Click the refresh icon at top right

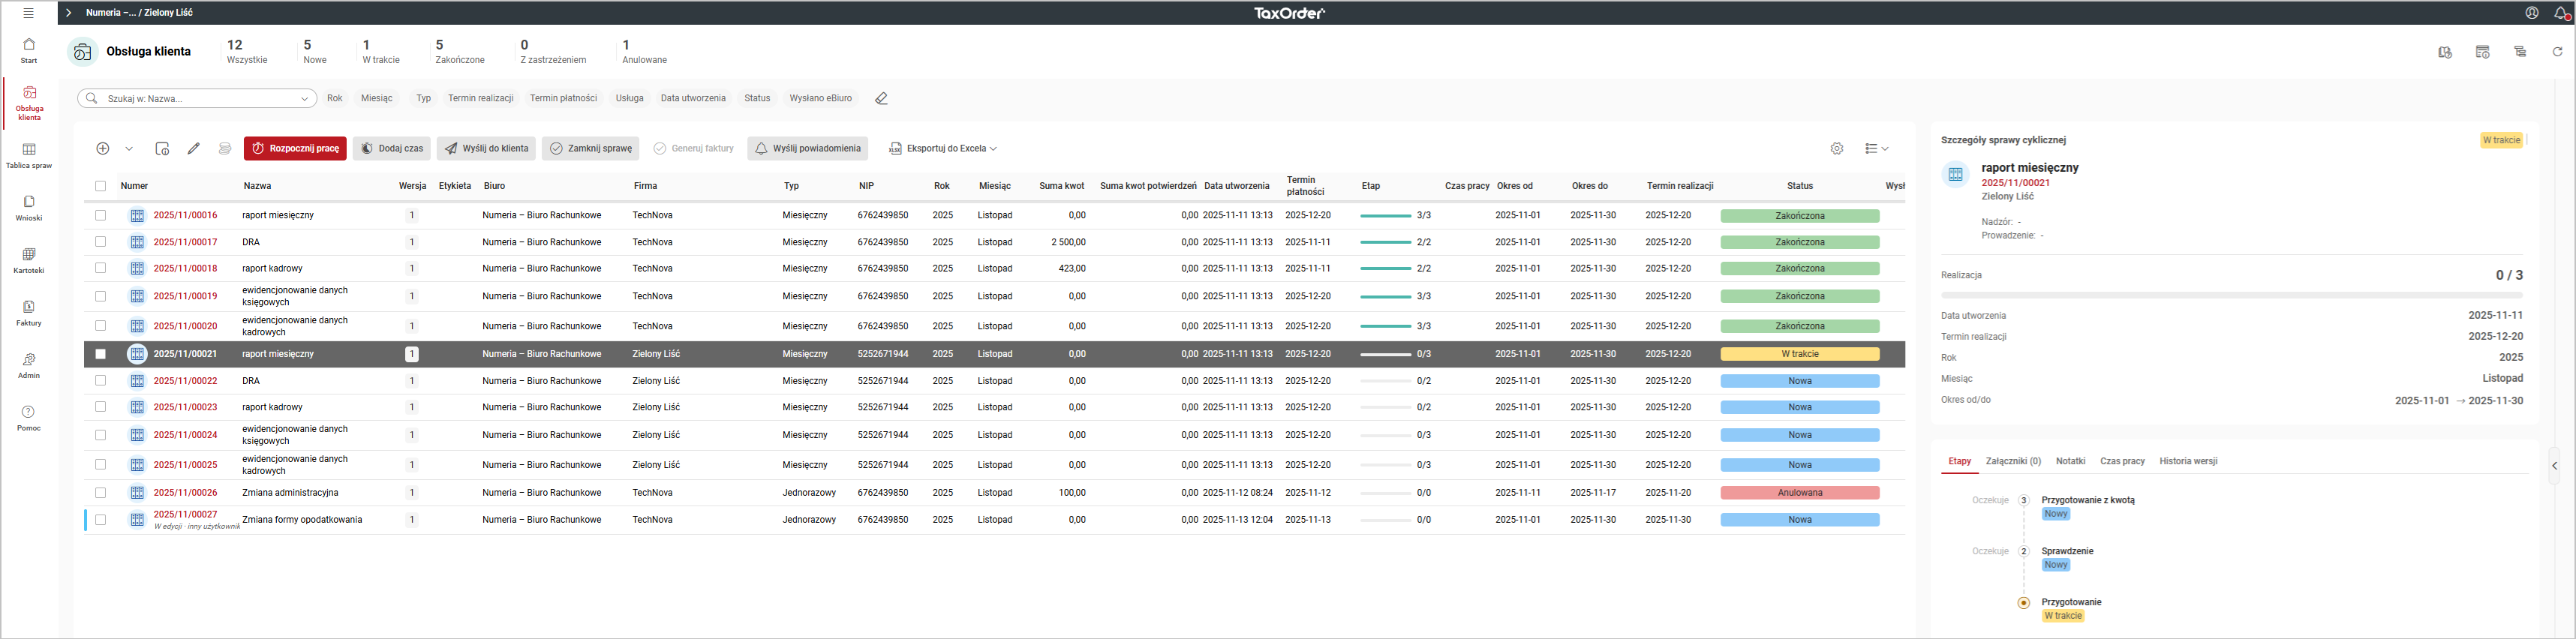(2557, 52)
